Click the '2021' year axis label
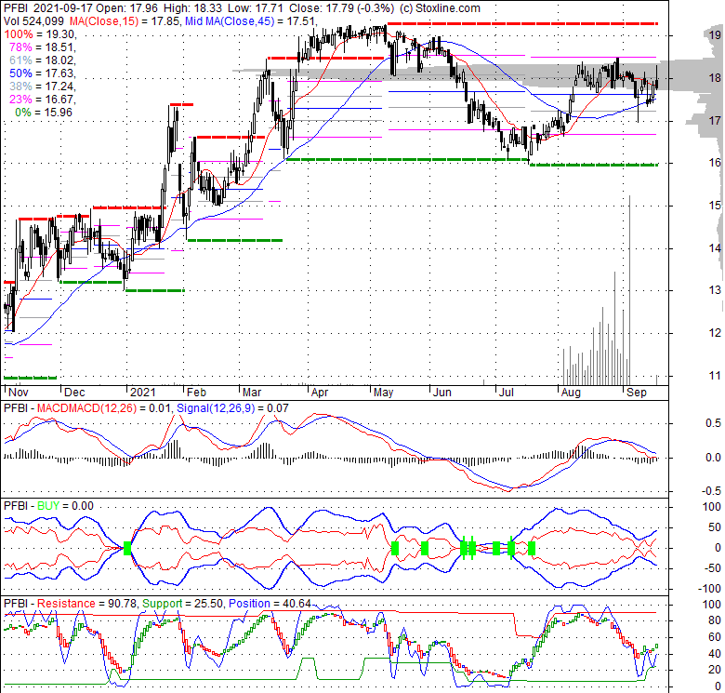 (143, 393)
